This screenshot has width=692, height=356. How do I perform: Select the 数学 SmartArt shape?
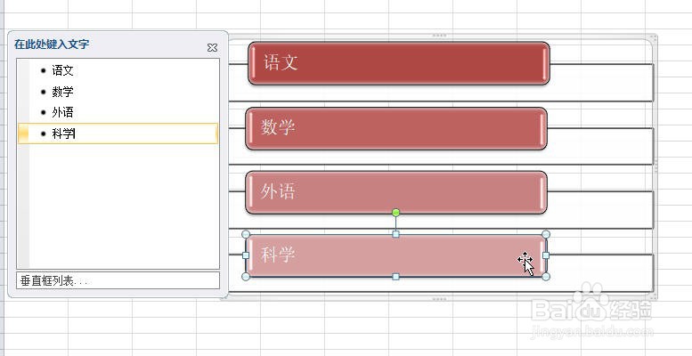pyautogui.click(x=396, y=128)
